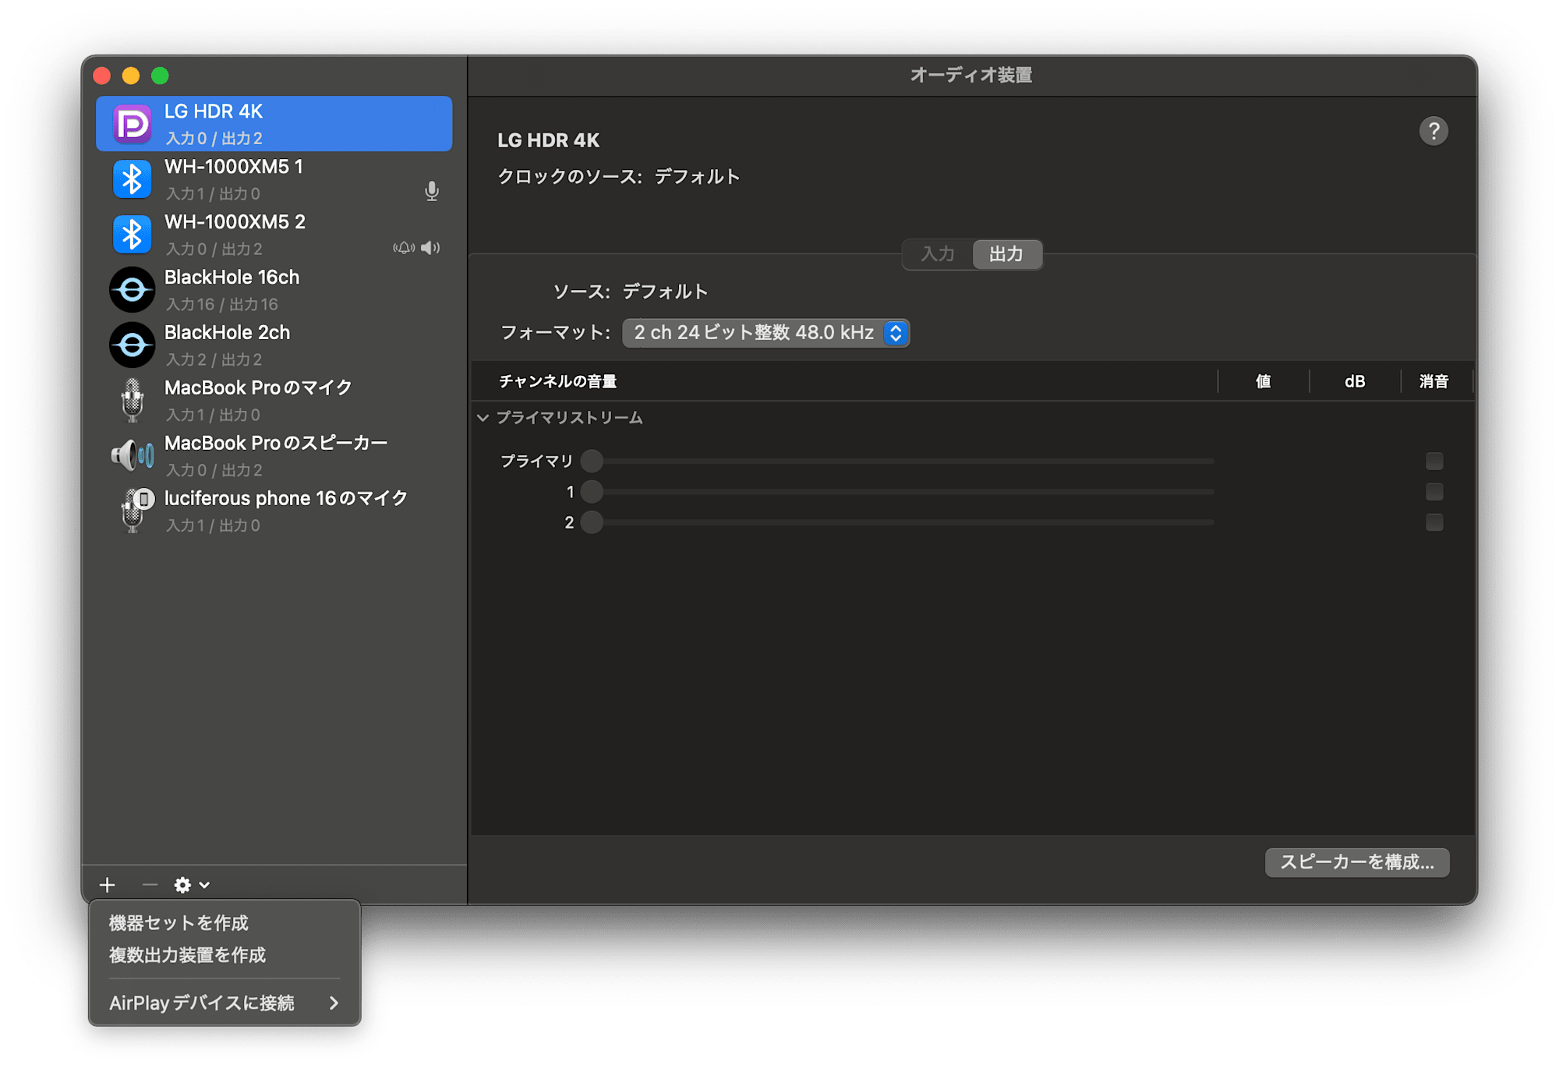Click the プライマリ volume slider knob
Viewport: 1559px width, 1065px height.
tap(592, 462)
